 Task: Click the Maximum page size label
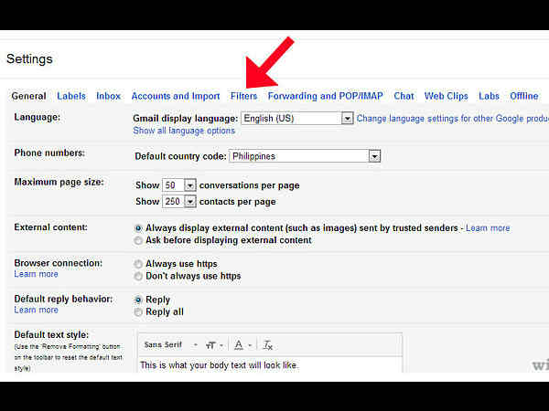[x=59, y=182]
